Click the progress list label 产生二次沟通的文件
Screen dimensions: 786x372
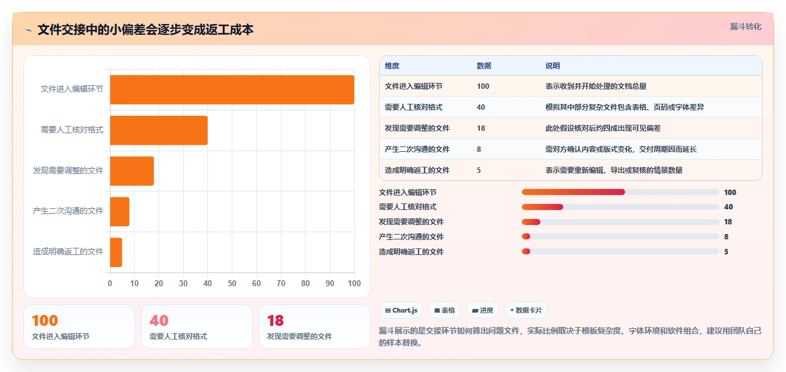pyautogui.click(x=411, y=237)
